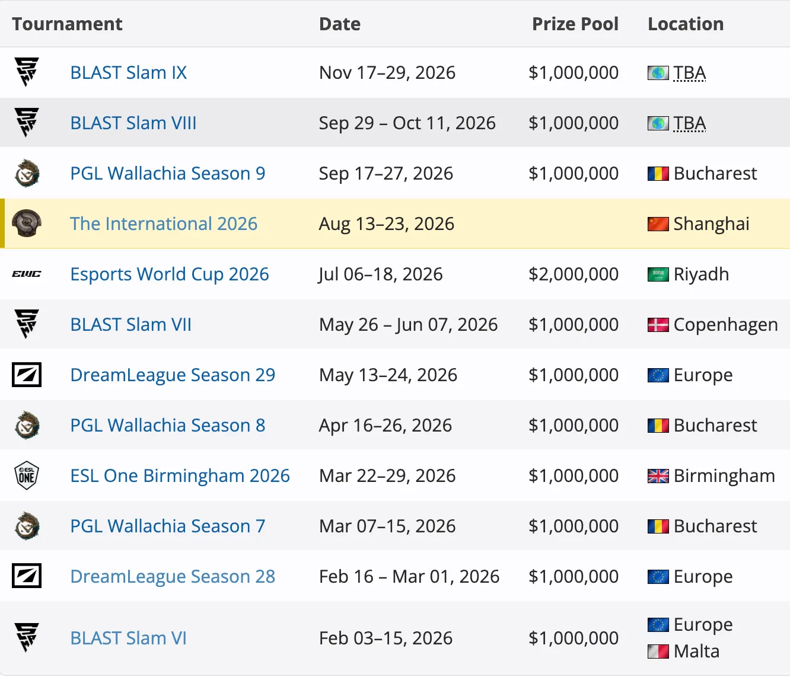Click the BLAST Slam IX logo icon

tap(27, 72)
